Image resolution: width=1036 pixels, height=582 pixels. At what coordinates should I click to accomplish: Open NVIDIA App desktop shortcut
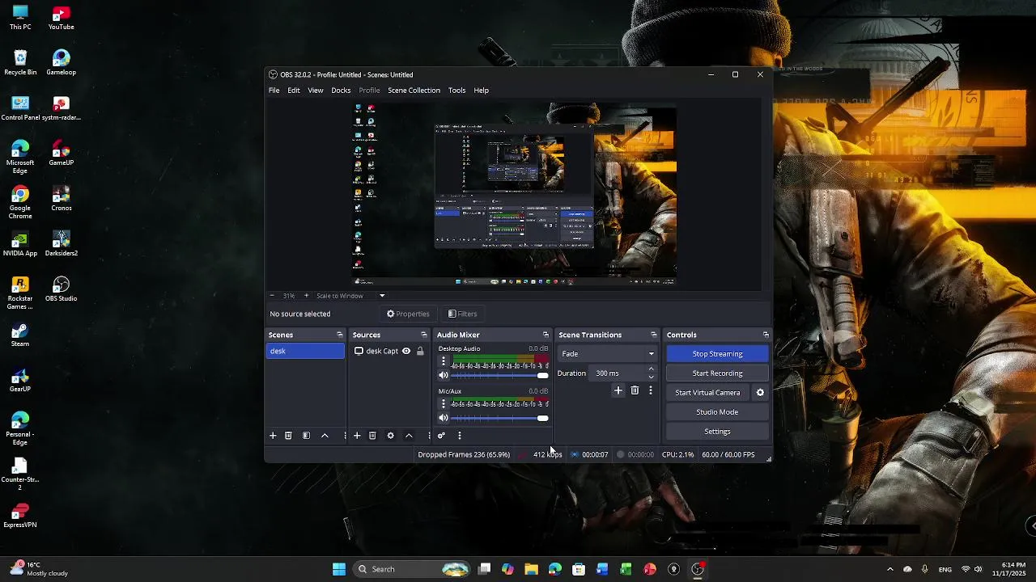(20, 245)
